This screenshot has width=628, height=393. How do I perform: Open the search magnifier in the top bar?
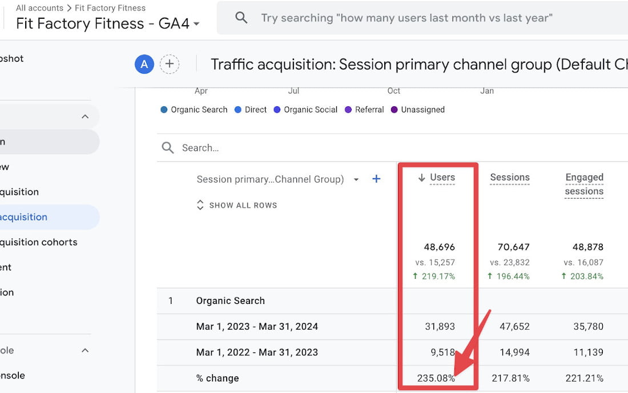(x=241, y=17)
